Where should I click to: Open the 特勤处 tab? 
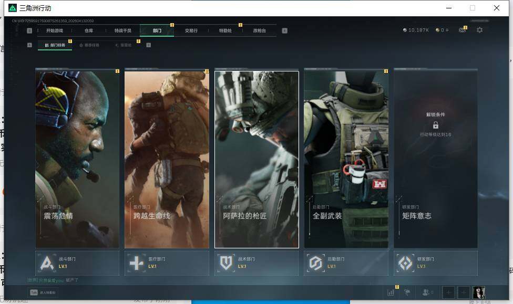click(225, 31)
